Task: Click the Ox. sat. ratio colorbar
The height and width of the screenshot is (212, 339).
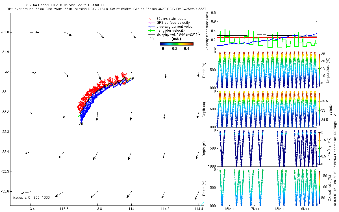Action: pos(320,188)
